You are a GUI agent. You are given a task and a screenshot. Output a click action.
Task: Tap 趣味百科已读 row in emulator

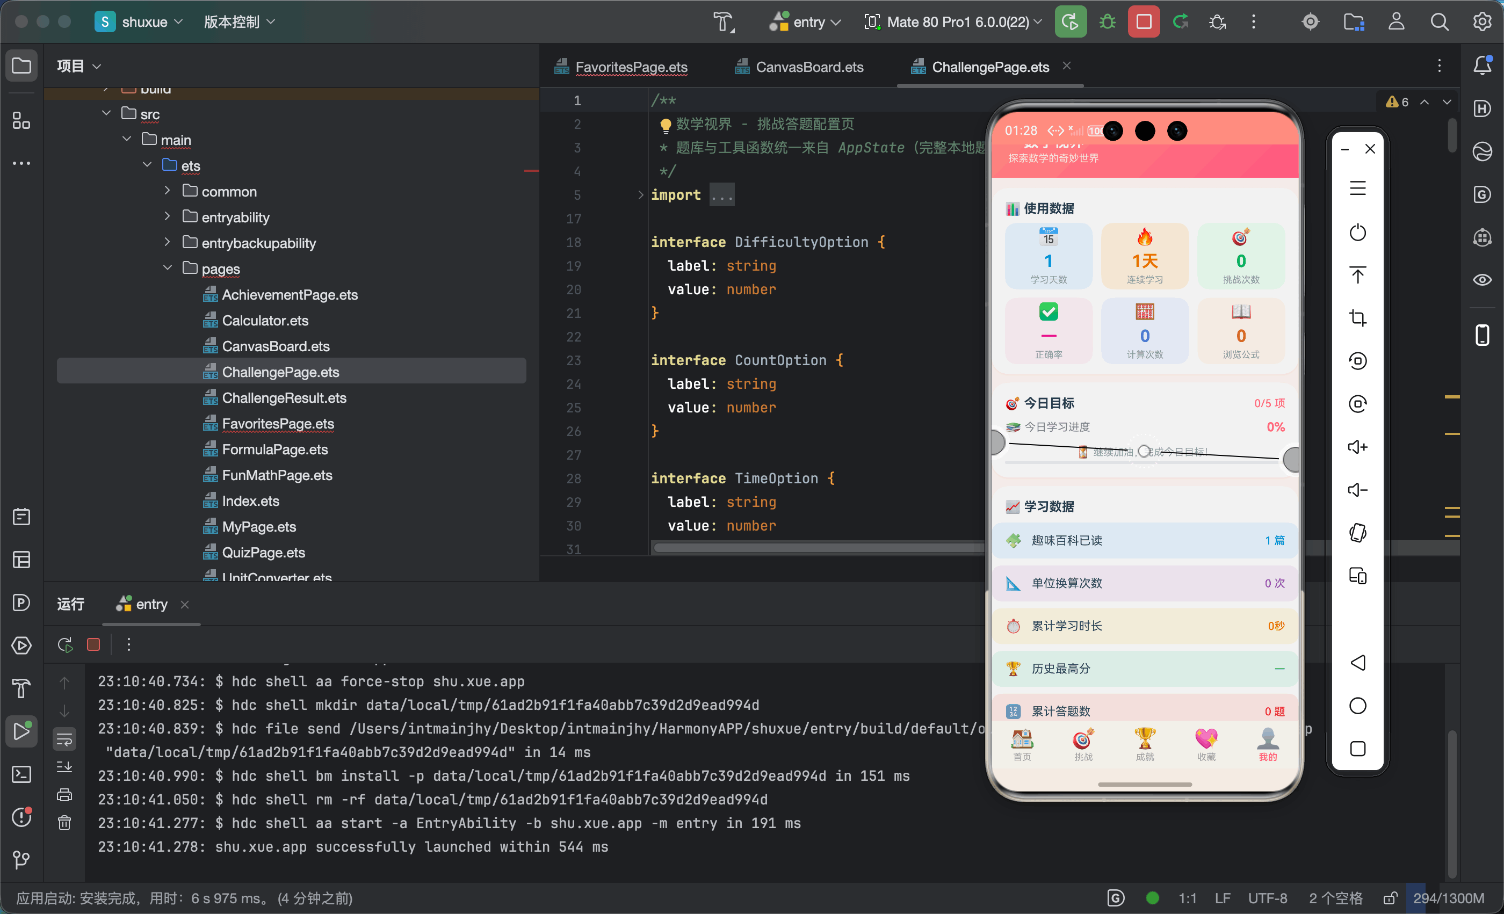click(x=1145, y=540)
